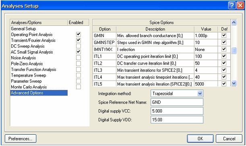The height and width of the screenshot is (146, 246).
Task: Click the Spice Options scroll up arrow
Action: click(234, 23)
